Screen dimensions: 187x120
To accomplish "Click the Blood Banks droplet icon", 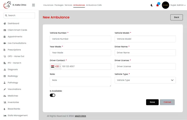I will click(x=5, y=109).
